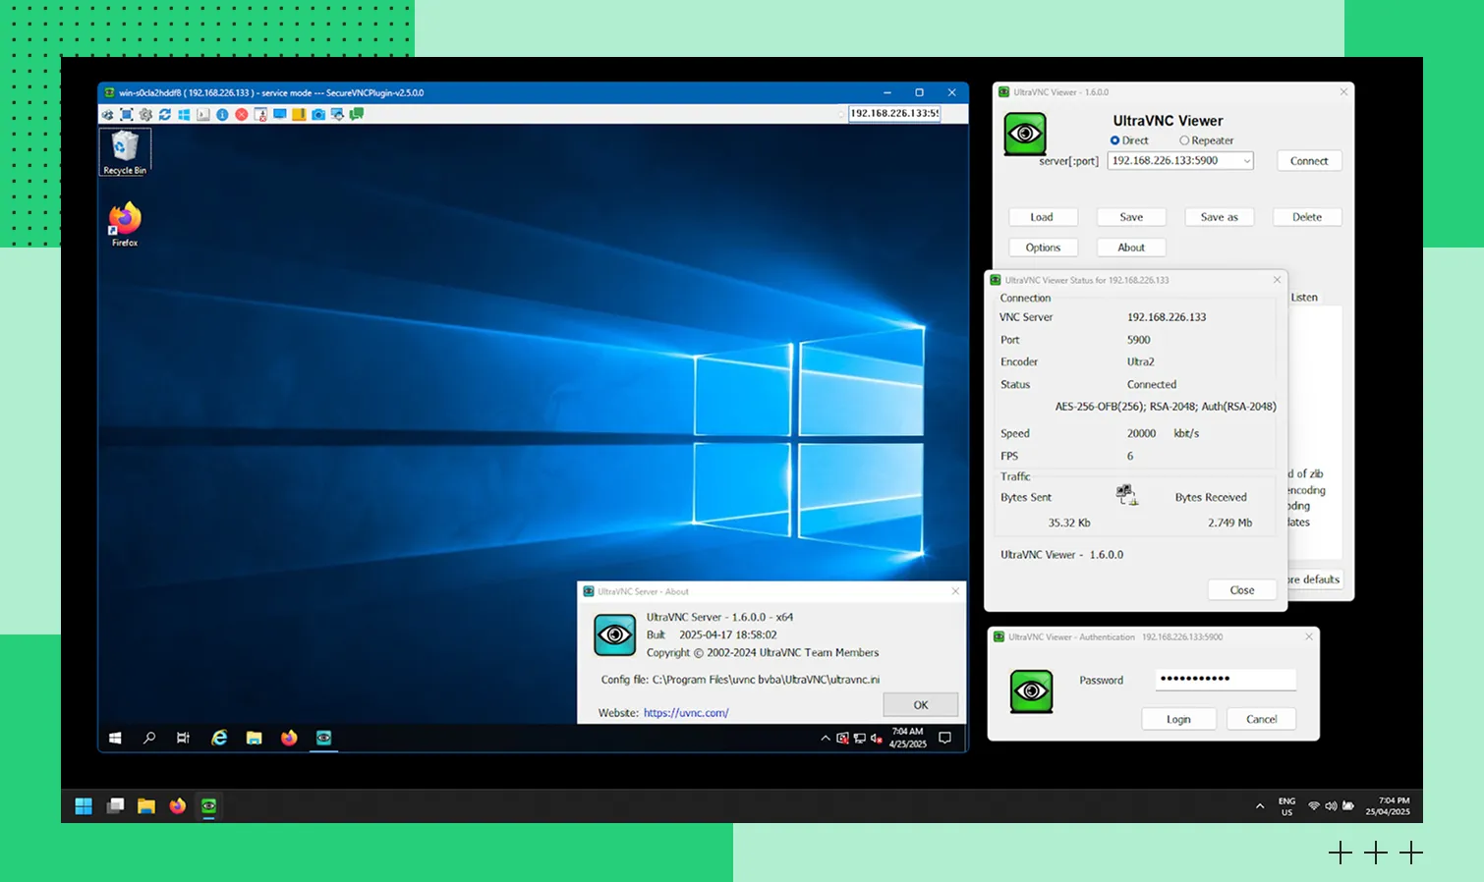Click the refresh screen toolbar icon
Screen dimensions: 1484x882
click(x=165, y=115)
